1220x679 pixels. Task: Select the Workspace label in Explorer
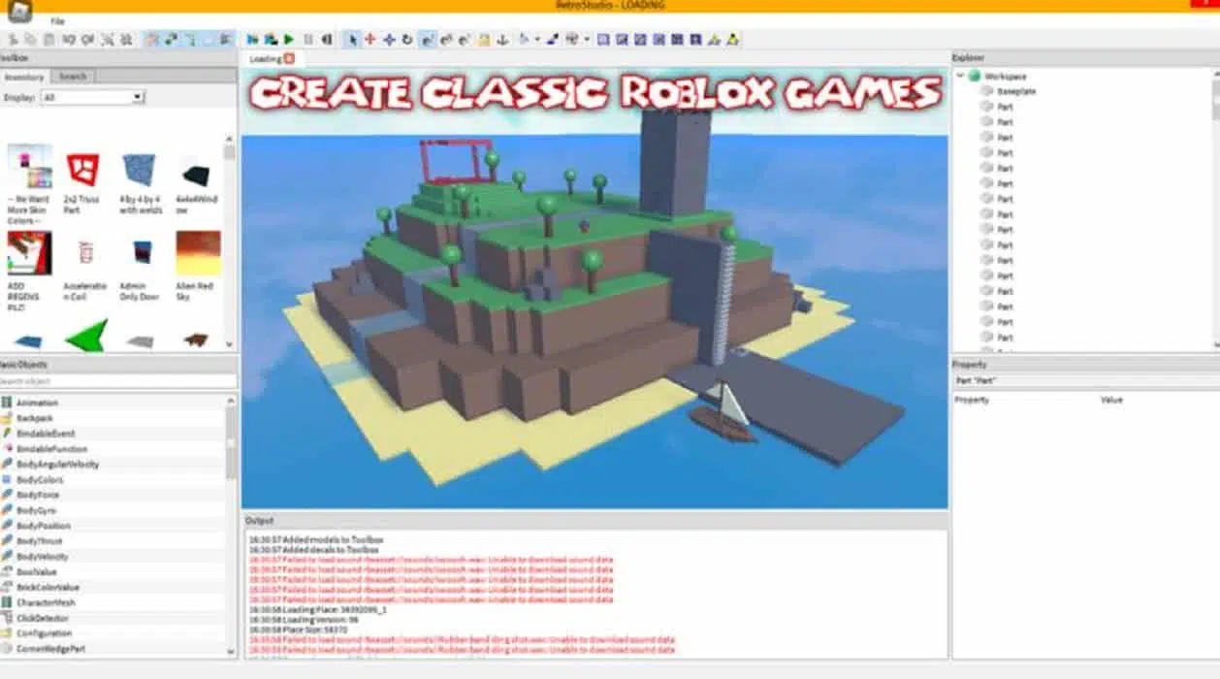point(1005,76)
